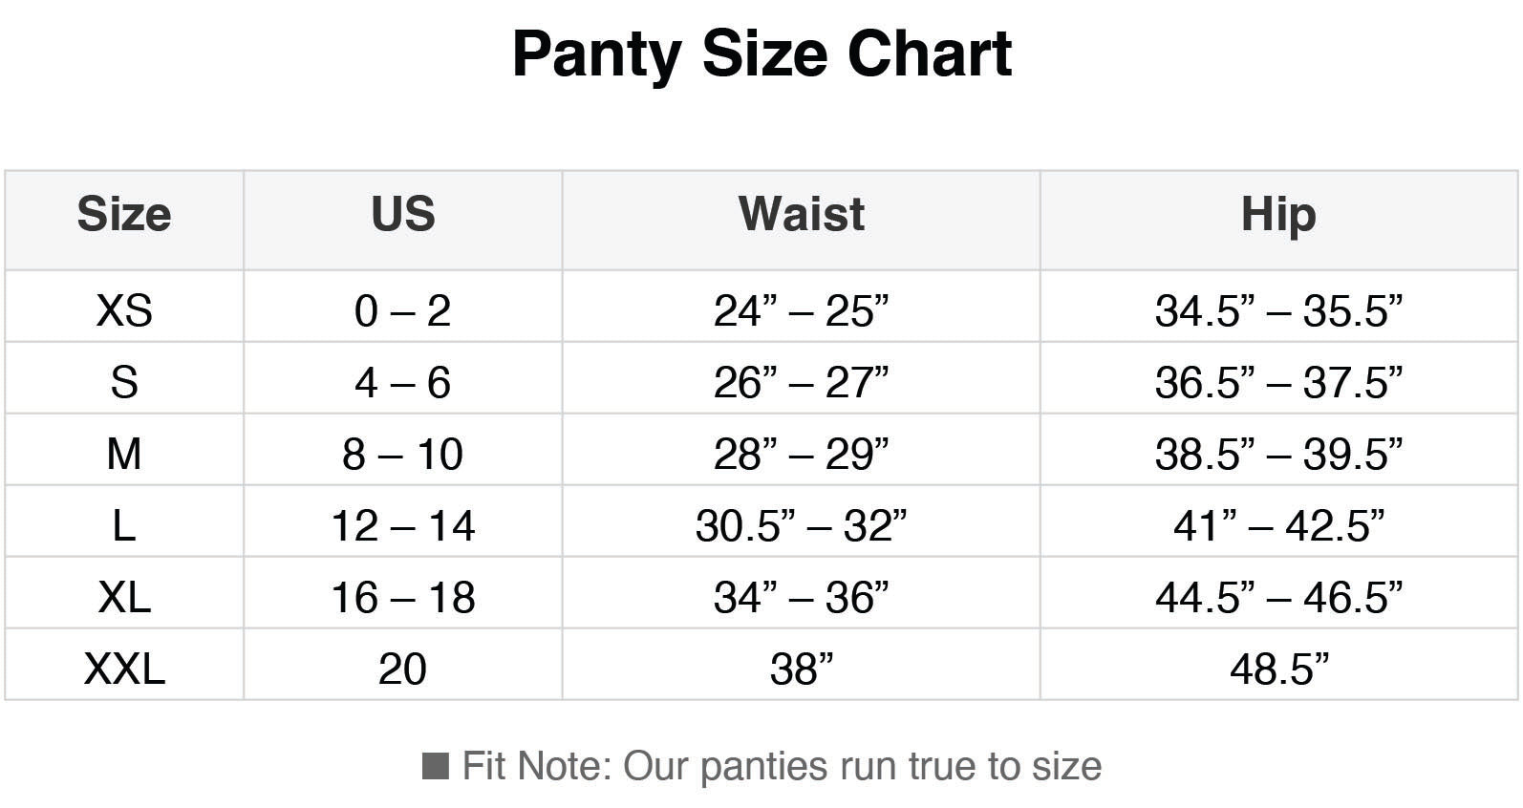
Task: Select the 38” waist cell
Action: [x=801, y=669]
